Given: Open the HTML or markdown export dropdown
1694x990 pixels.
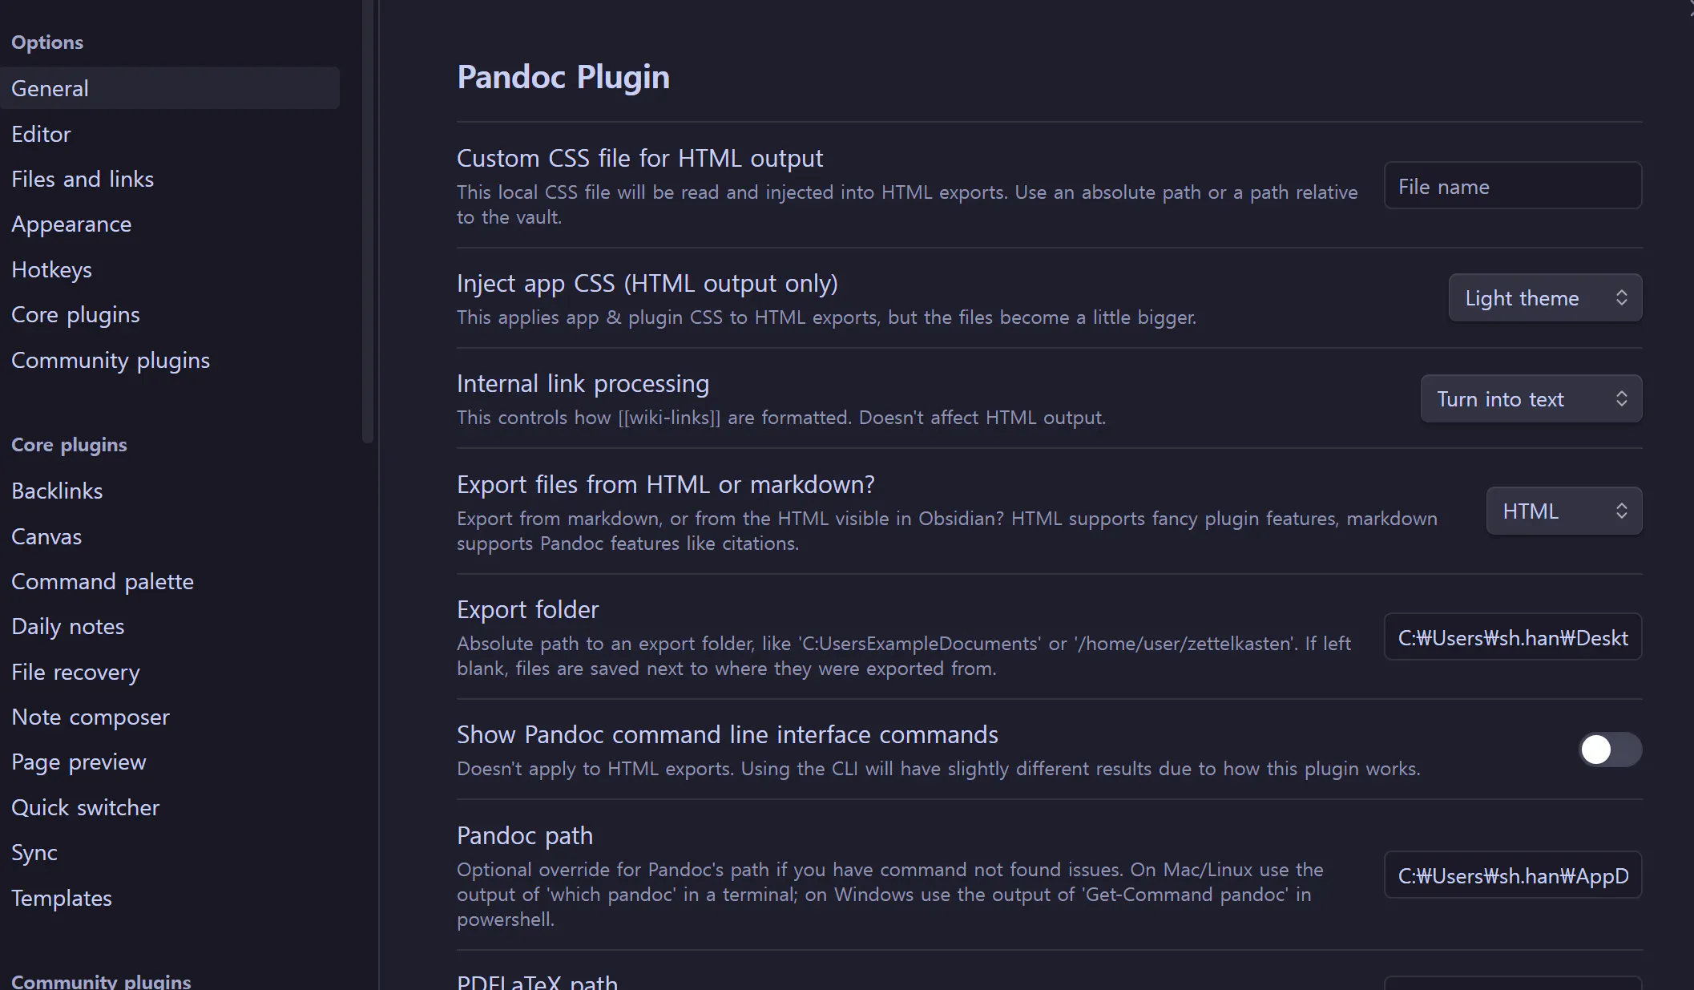Looking at the screenshot, I should 1563,511.
